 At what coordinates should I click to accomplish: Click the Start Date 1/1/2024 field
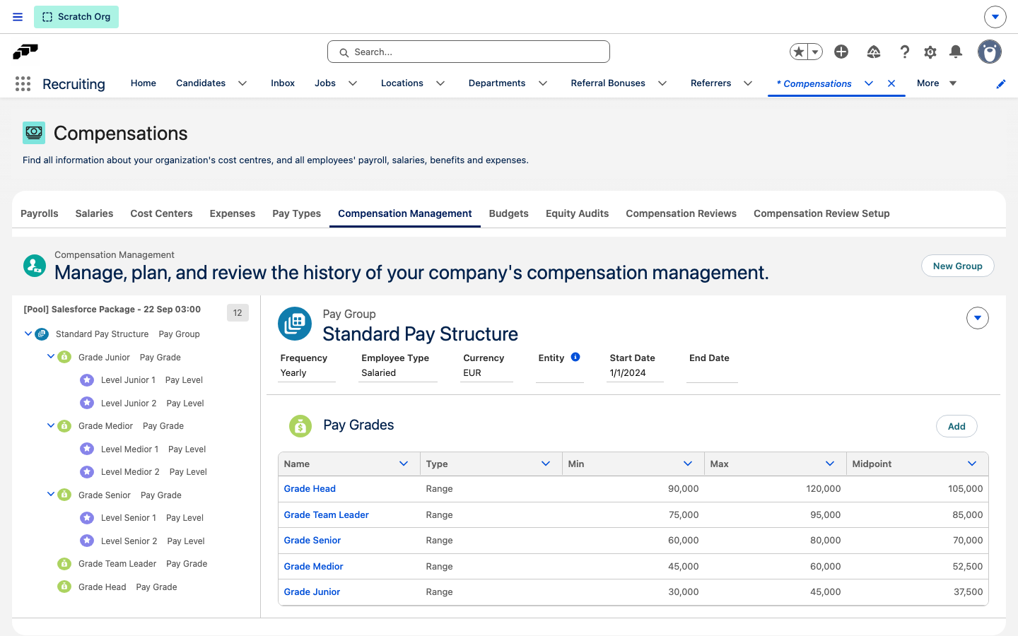[x=635, y=373]
